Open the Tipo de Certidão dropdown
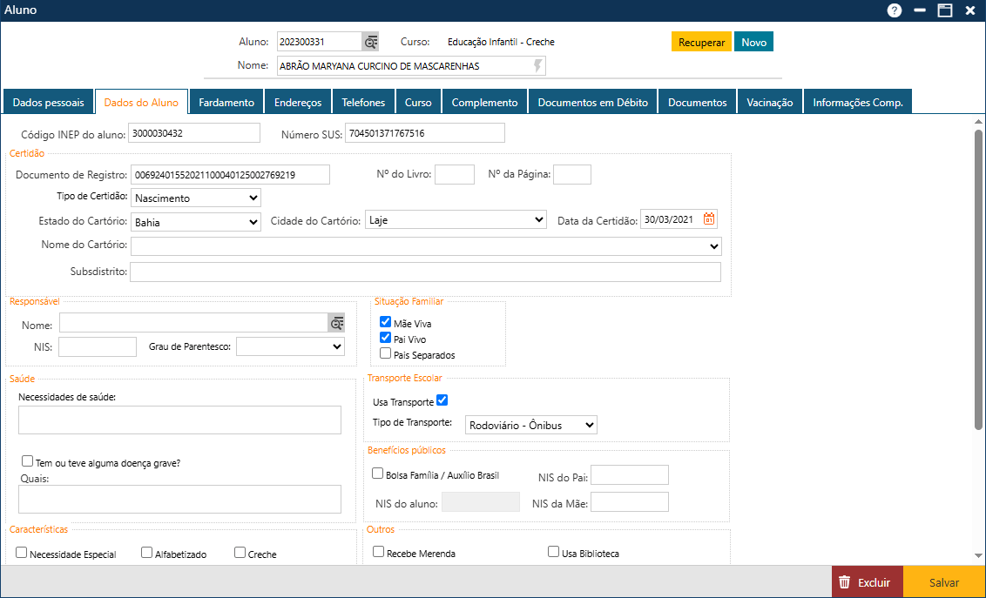Image resolution: width=986 pixels, height=598 pixels. pos(196,198)
